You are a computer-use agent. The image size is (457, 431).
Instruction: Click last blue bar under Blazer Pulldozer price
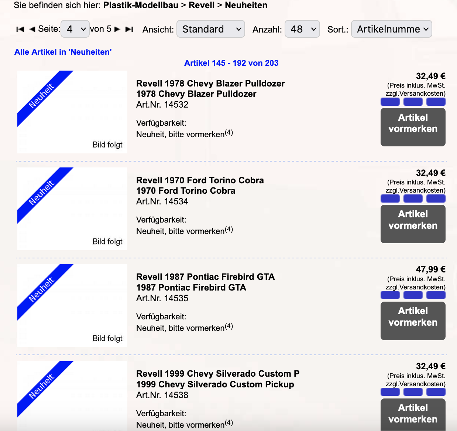click(x=436, y=102)
